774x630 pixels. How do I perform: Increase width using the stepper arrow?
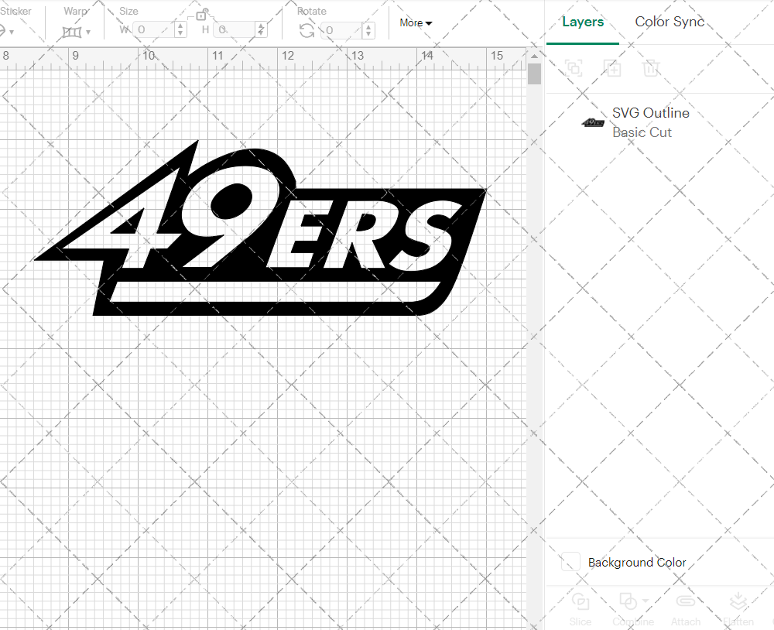click(x=180, y=27)
